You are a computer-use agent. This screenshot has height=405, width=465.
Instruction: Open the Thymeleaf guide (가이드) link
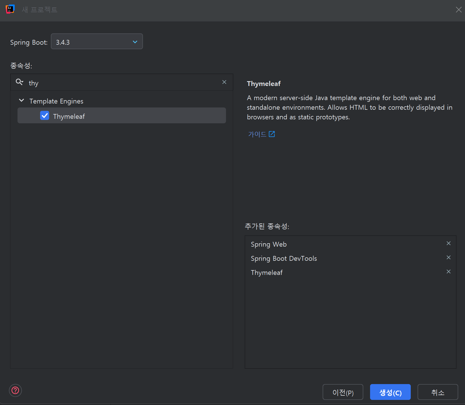[261, 134]
